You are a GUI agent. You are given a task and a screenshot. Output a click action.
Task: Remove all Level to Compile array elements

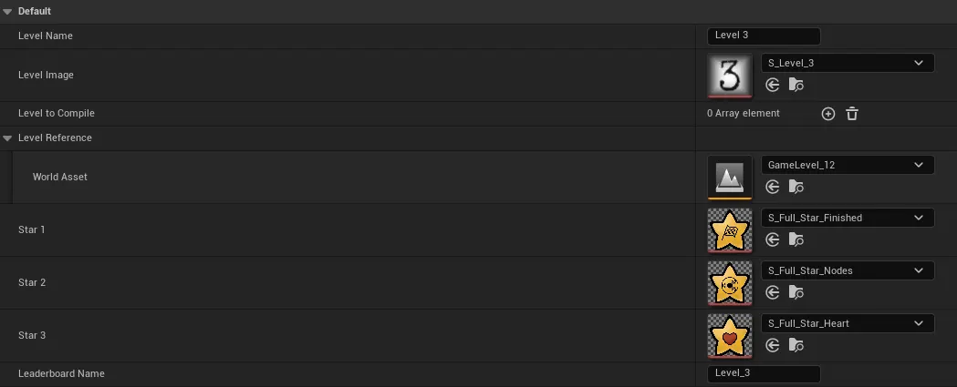[x=852, y=114]
